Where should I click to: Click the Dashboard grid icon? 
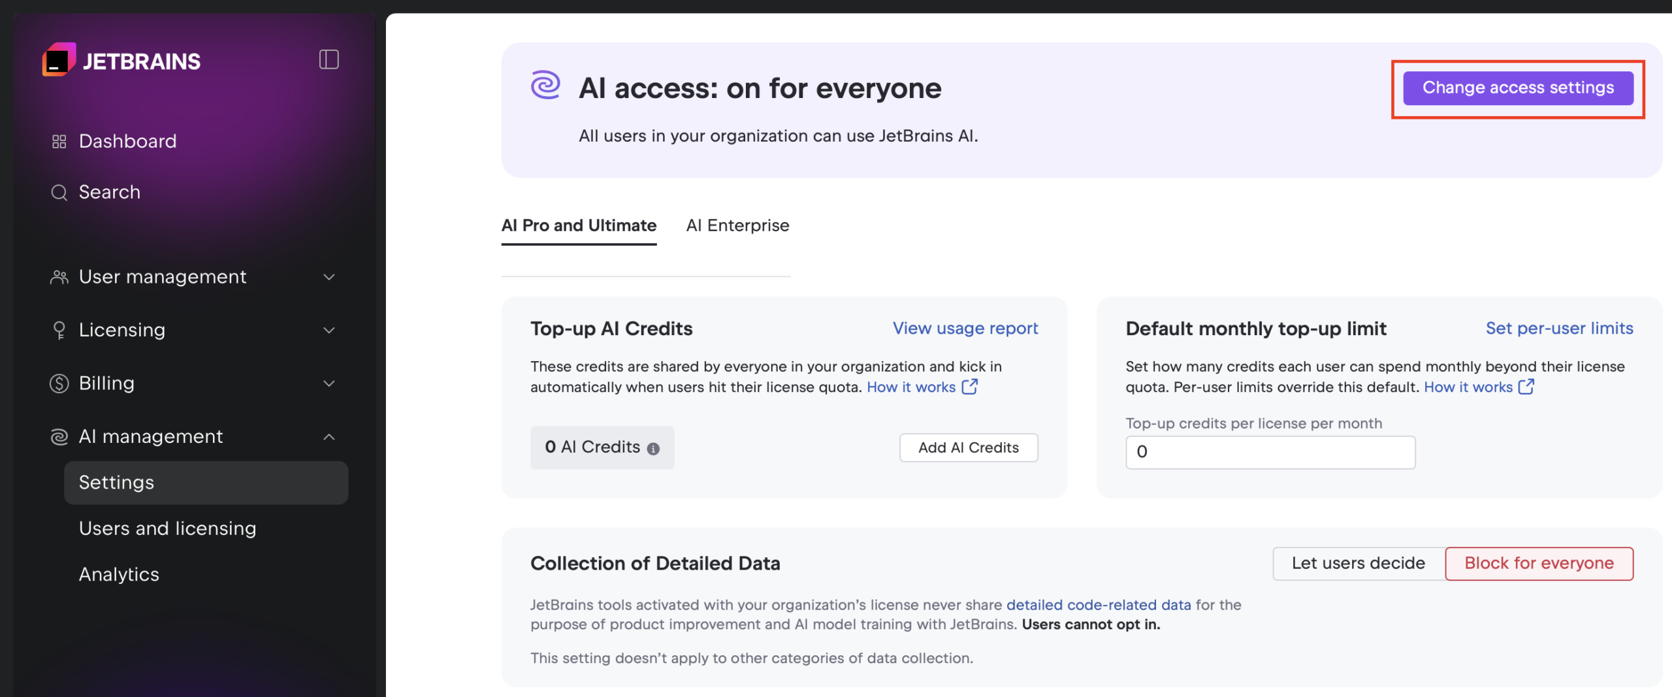coord(59,141)
